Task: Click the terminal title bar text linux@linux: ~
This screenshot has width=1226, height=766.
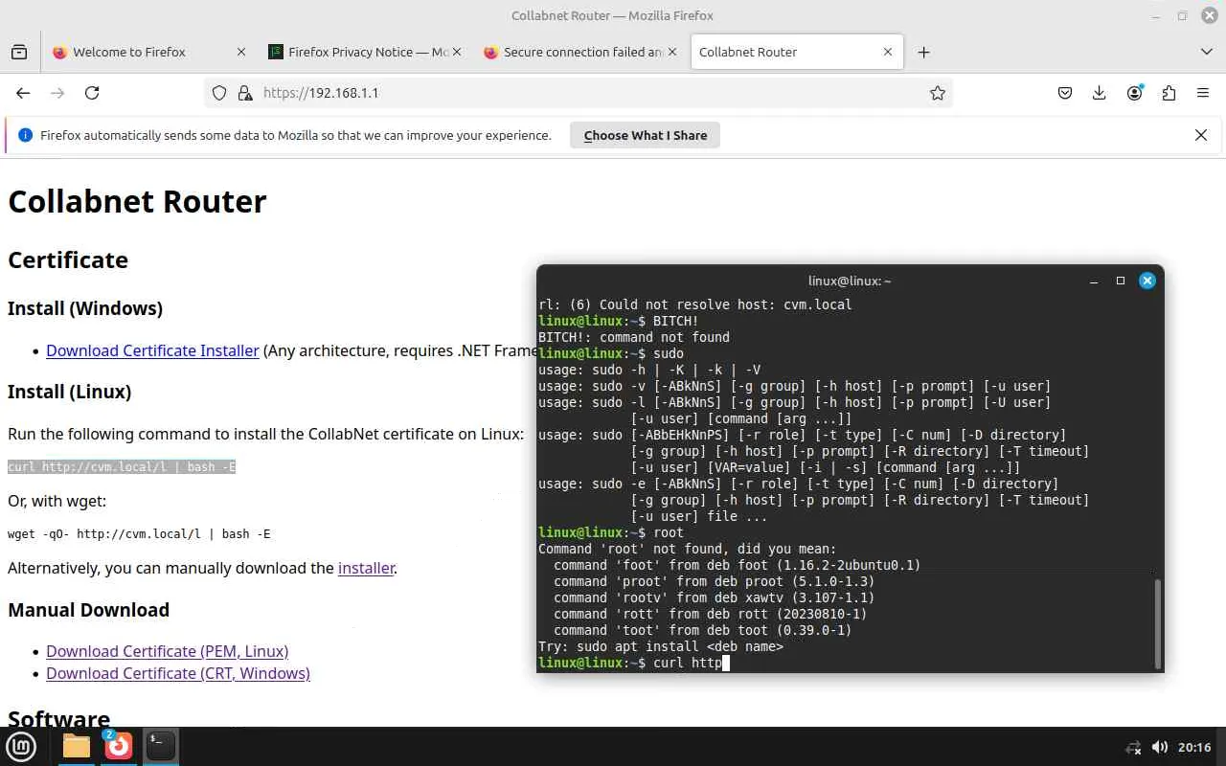Action: pos(850,281)
